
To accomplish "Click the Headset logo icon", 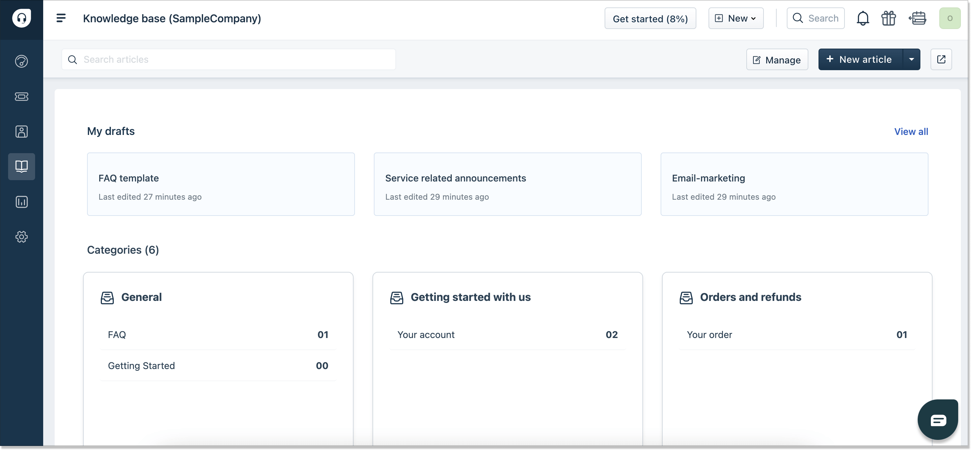I will 22,18.
